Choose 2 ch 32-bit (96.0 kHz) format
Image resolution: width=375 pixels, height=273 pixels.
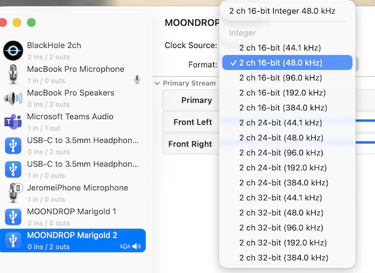(x=287, y=228)
